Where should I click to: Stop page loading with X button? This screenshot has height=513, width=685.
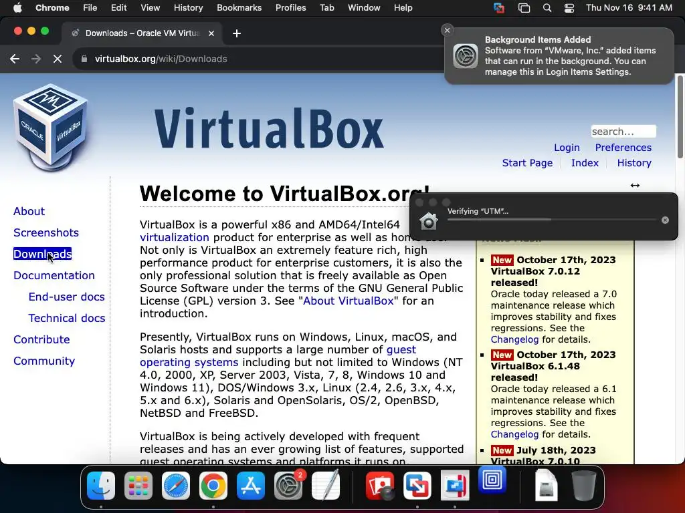click(58, 59)
